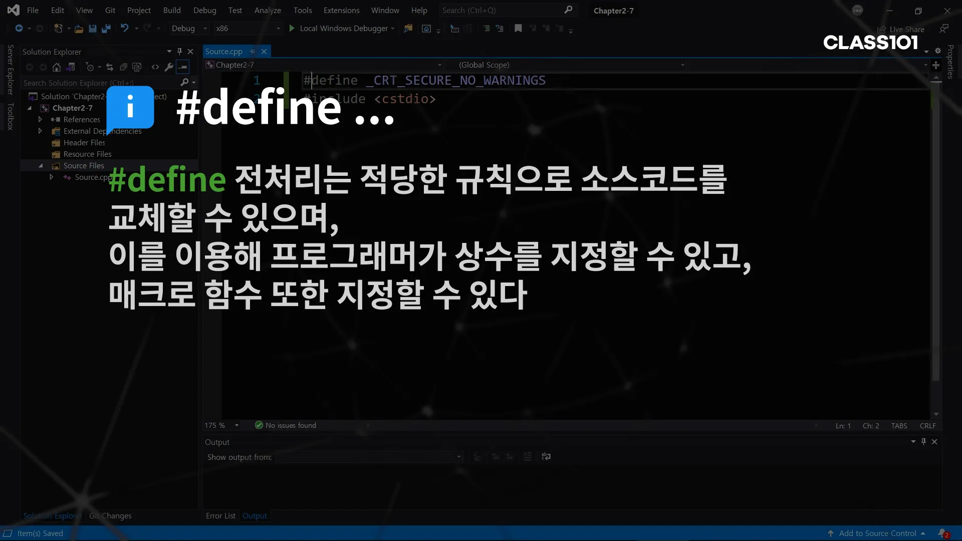The width and height of the screenshot is (962, 541).
Task: Open the Build menu
Action: click(x=171, y=11)
